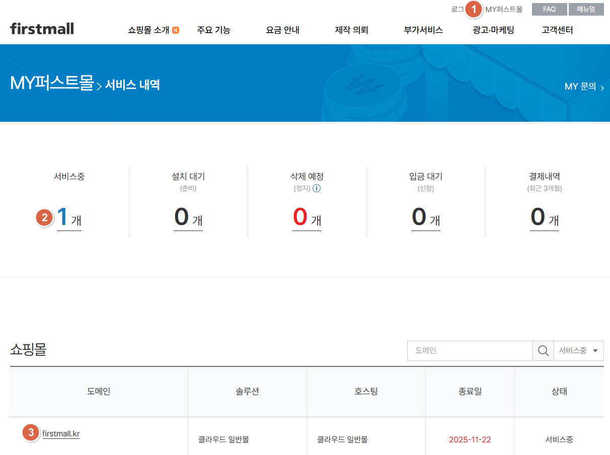Click the 서비스중 count 1개
This screenshot has width=610, height=455.
[69, 218]
